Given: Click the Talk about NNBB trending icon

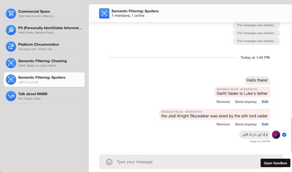Looking at the screenshot, I should 11,96.
